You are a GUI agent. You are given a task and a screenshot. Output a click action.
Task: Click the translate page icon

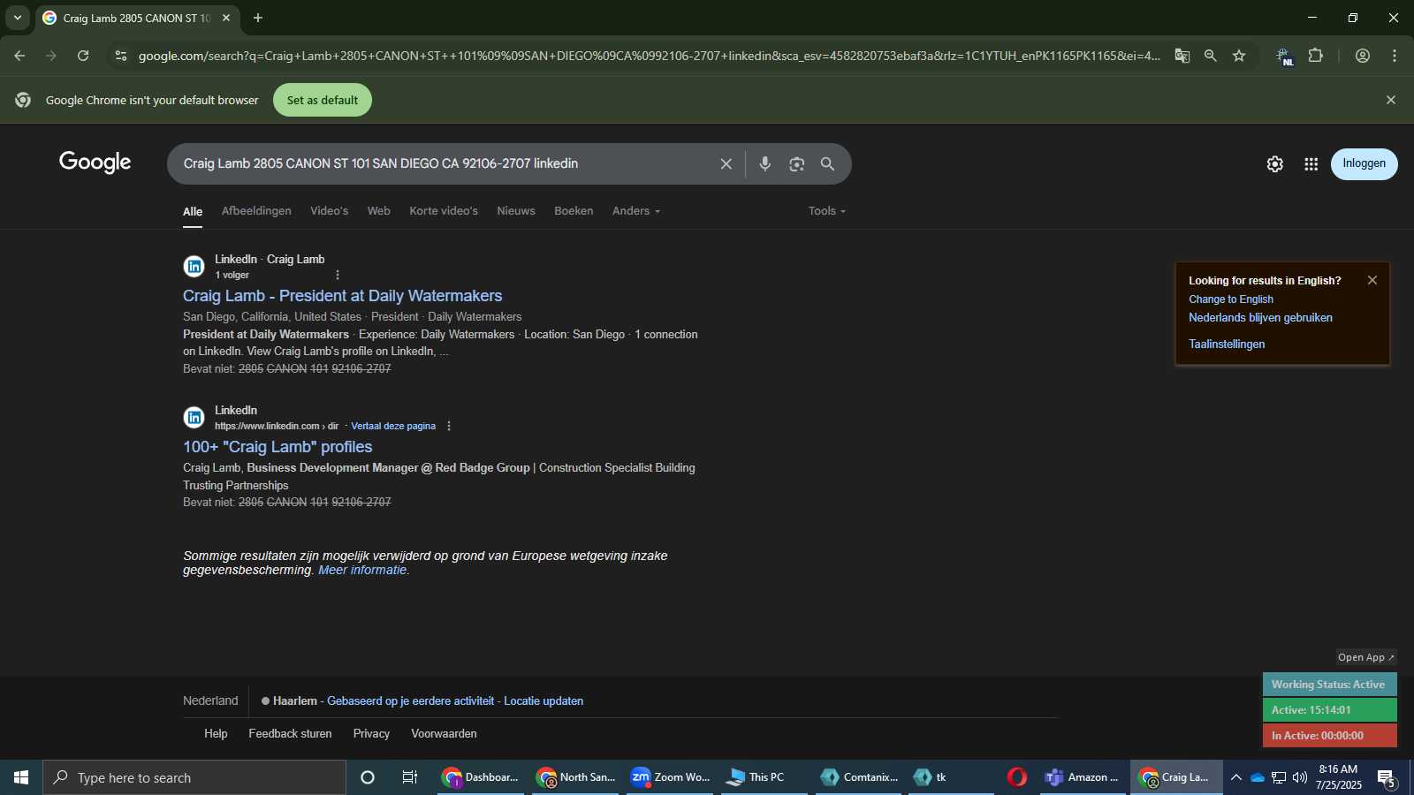click(1182, 56)
